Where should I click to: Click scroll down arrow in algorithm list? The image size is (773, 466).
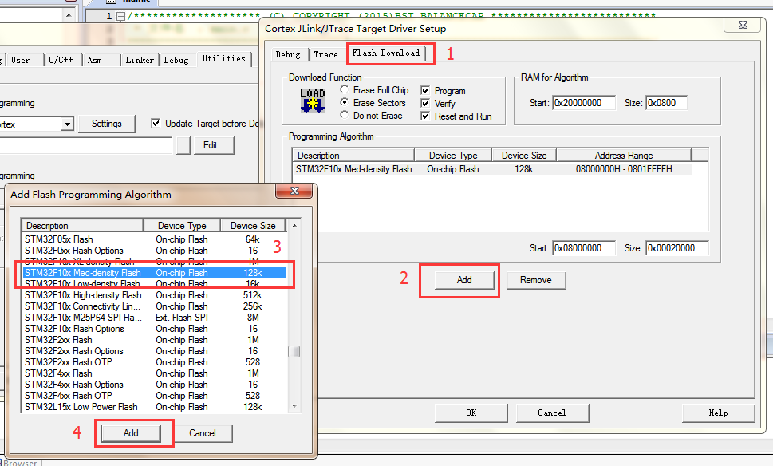point(294,406)
